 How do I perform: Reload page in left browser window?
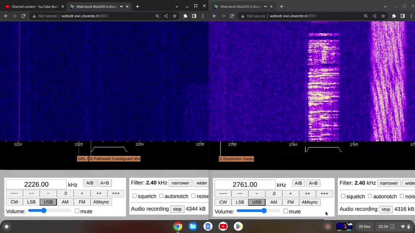point(23,16)
